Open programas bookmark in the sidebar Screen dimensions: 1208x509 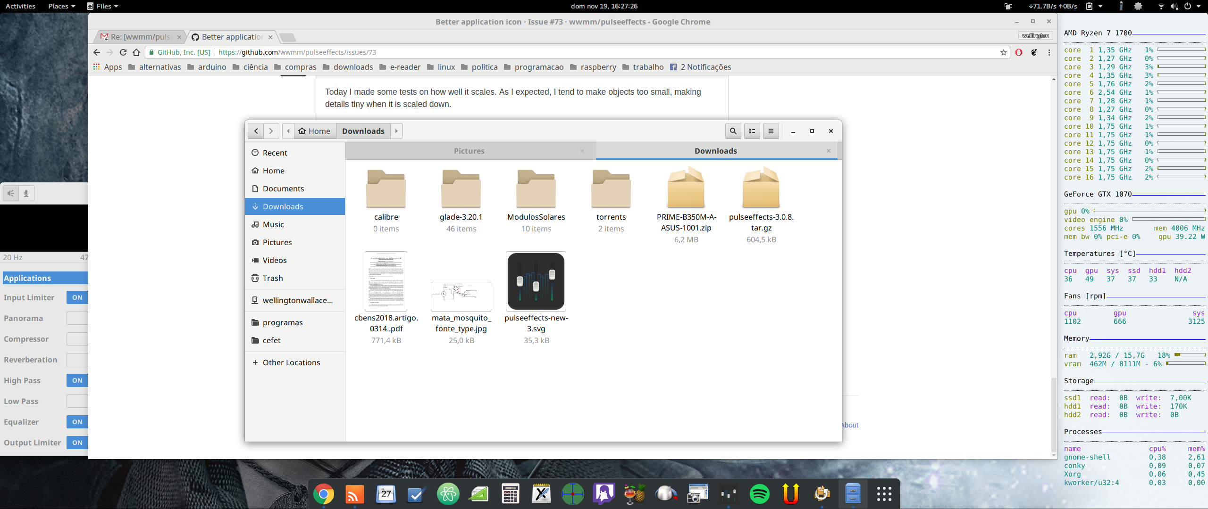pos(295,322)
